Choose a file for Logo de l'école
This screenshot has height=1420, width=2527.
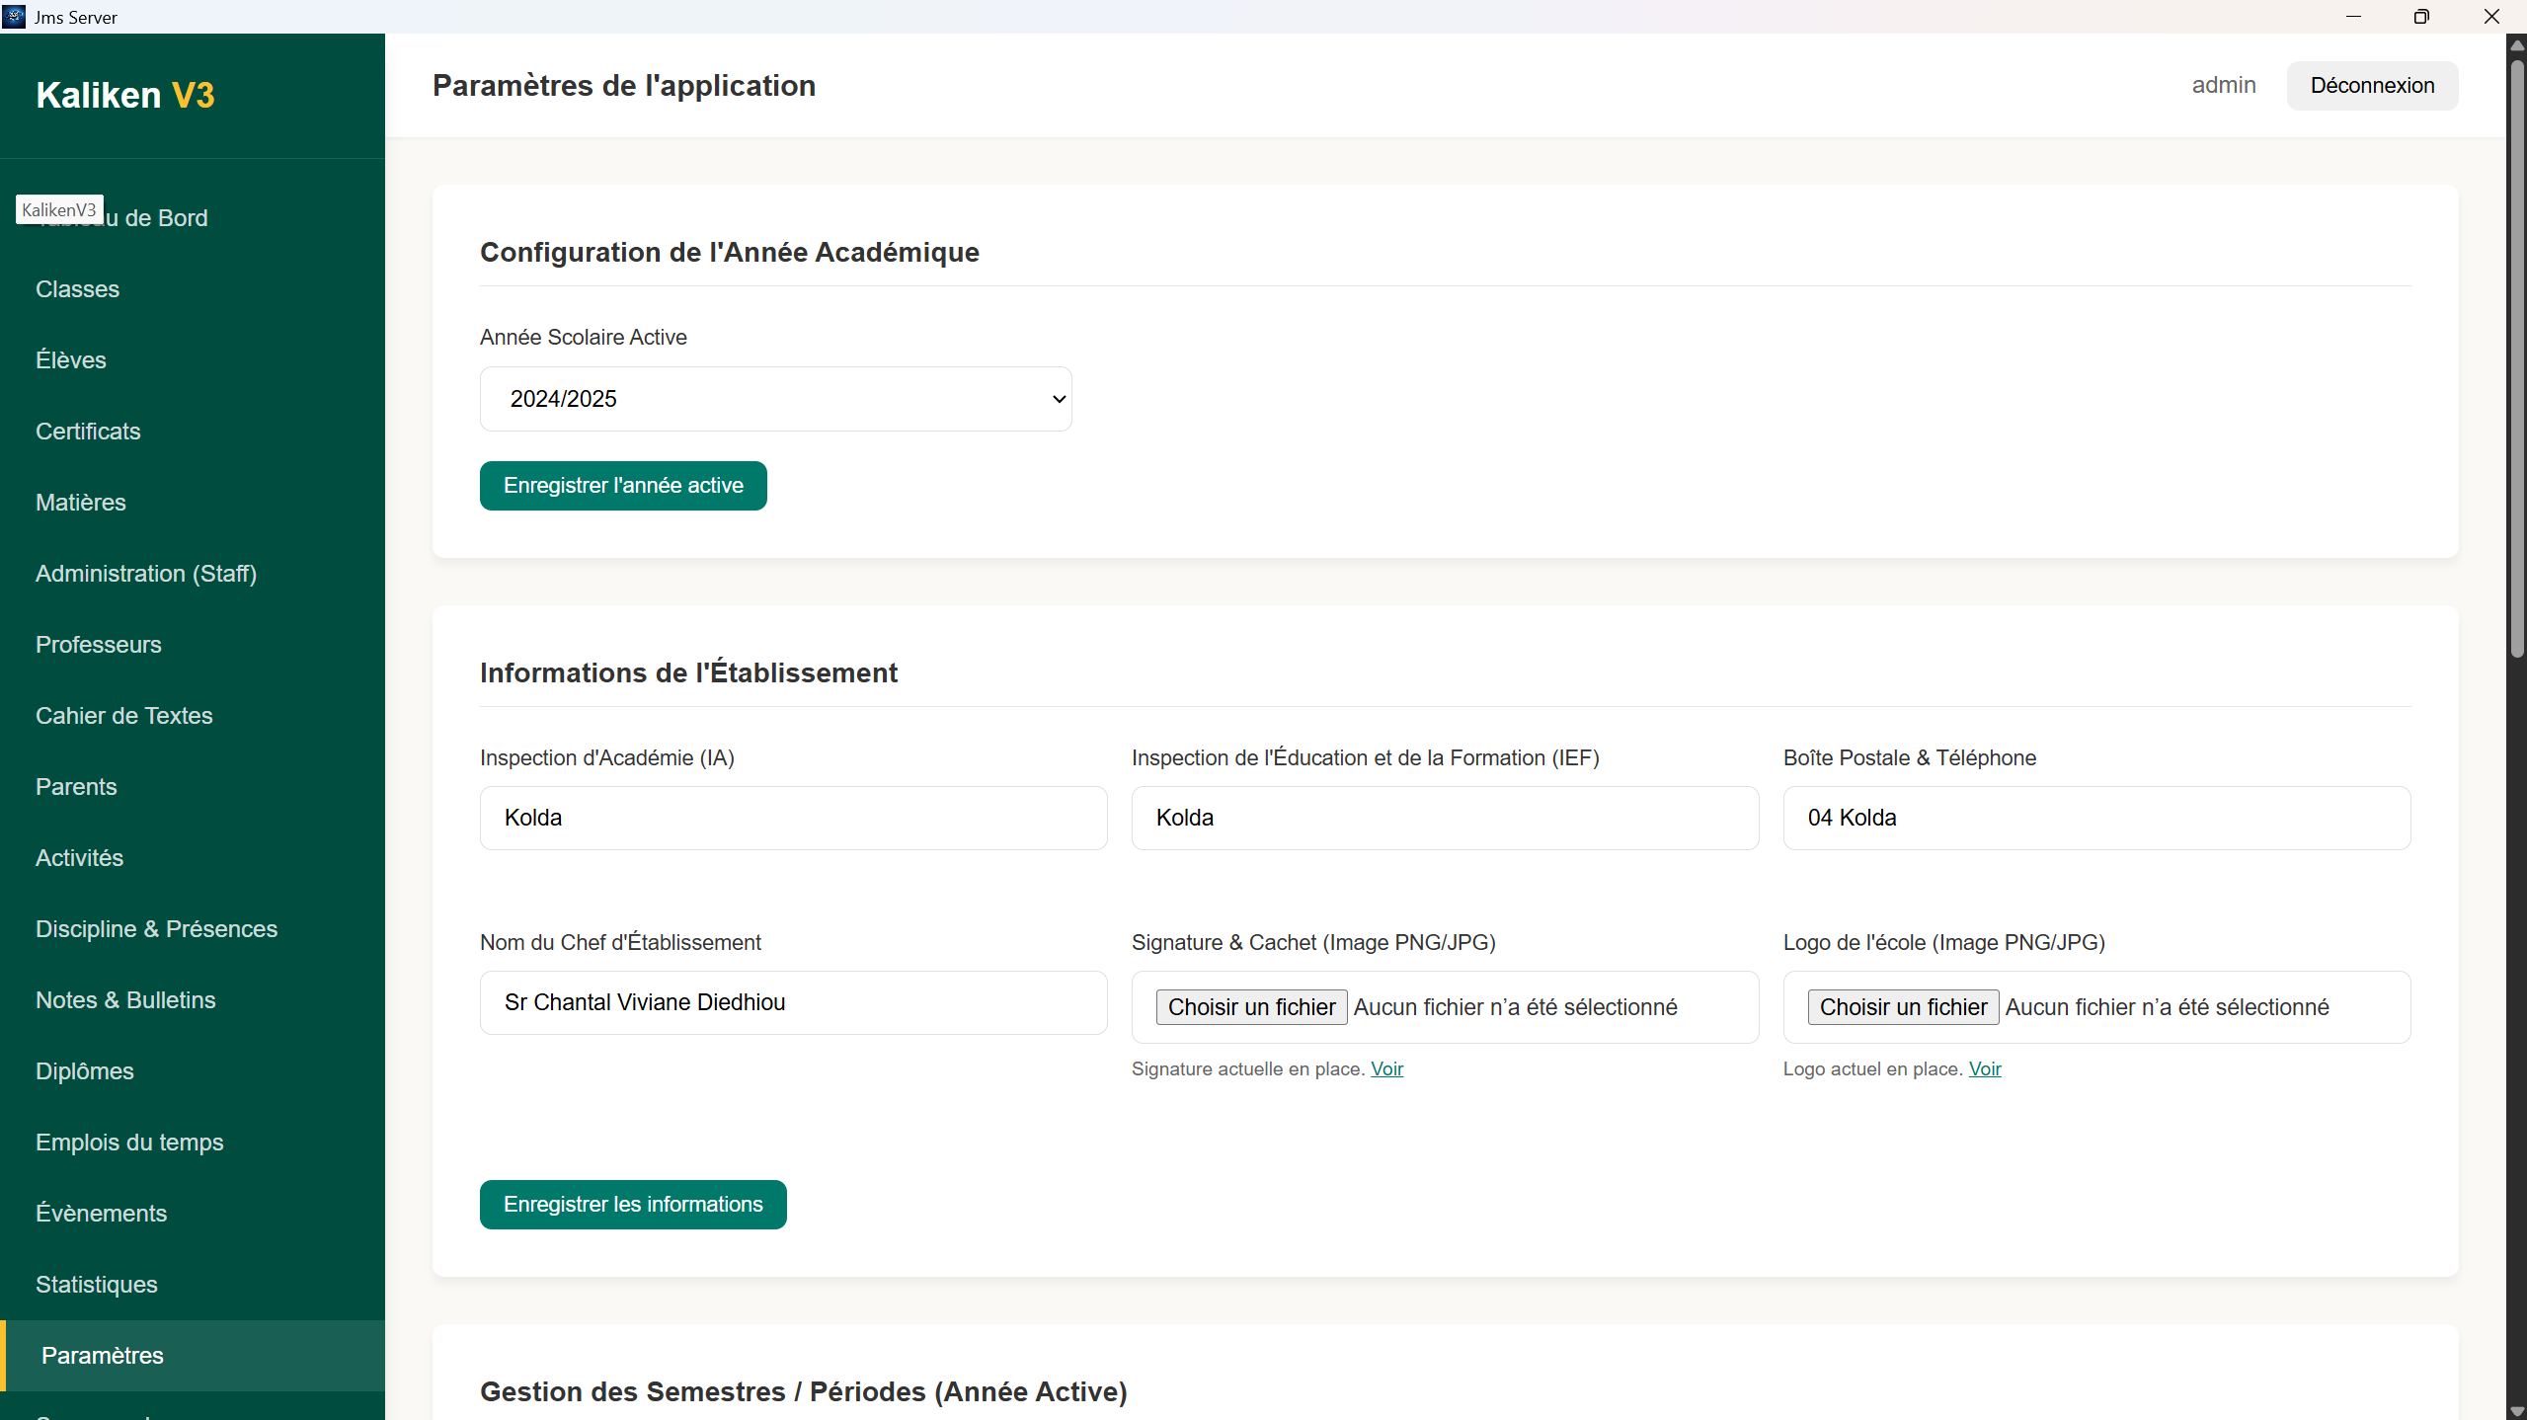[1903, 1007]
